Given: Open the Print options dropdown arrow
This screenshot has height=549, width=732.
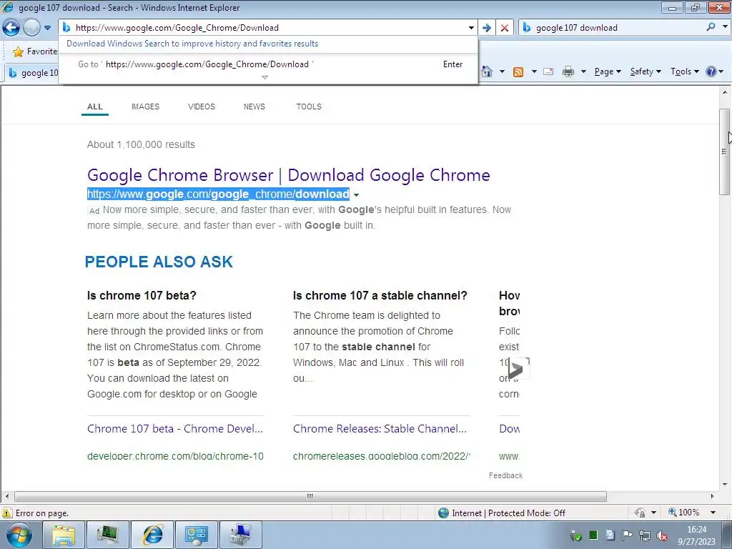Looking at the screenshot, I should [x=583, y=71].
